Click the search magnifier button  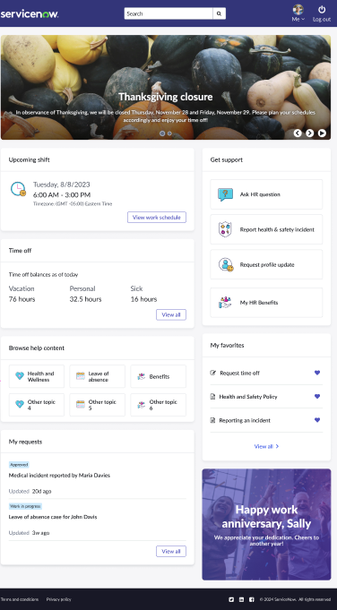click(219, 13)
